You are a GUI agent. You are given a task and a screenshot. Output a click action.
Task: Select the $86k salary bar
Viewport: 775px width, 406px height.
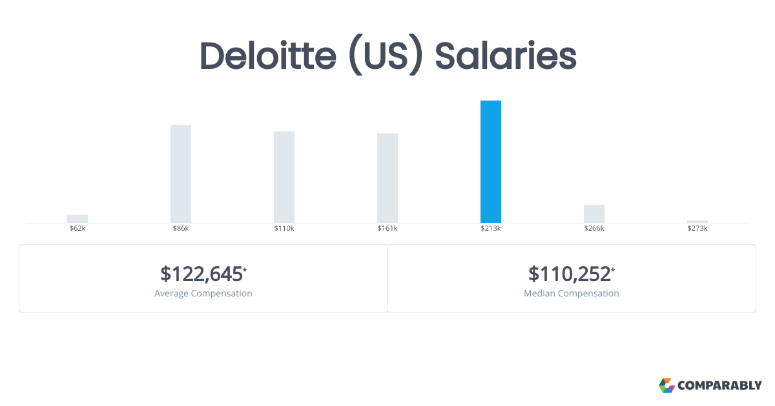pos(181,174)
